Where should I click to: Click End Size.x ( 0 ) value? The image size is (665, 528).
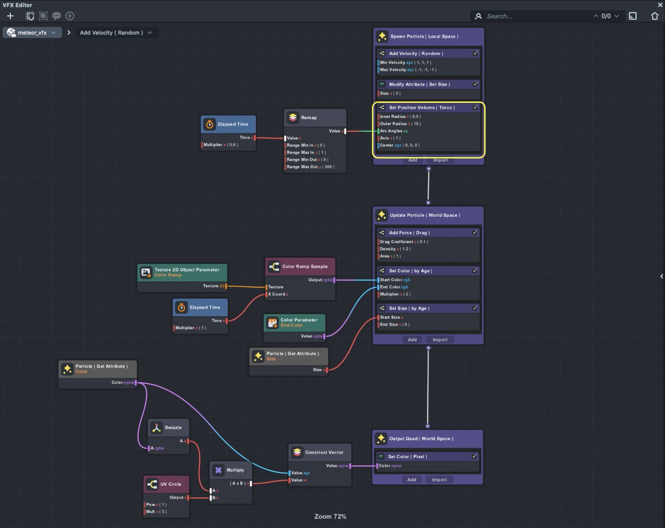click(395, 324)
